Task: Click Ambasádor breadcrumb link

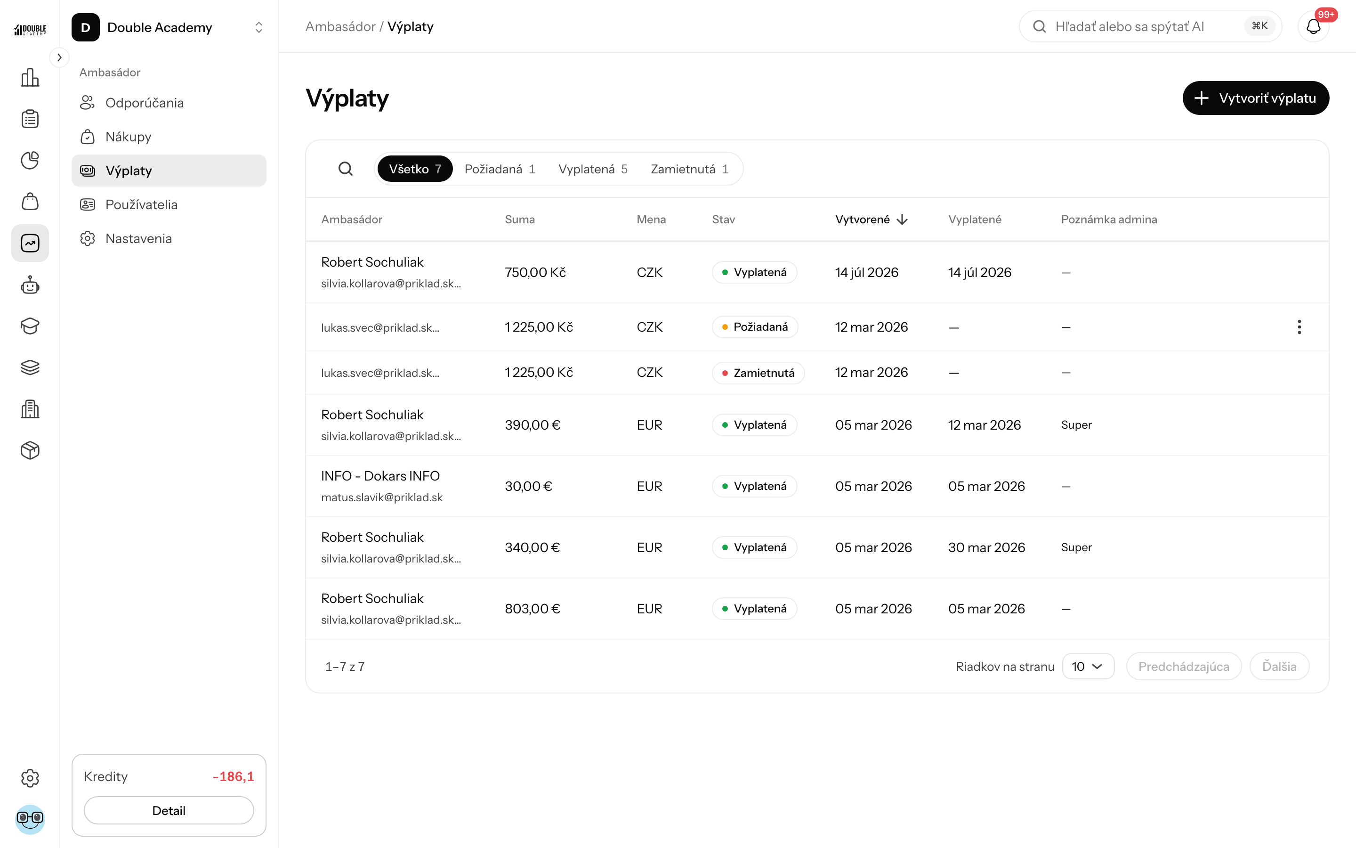Action: coord(340,26)
